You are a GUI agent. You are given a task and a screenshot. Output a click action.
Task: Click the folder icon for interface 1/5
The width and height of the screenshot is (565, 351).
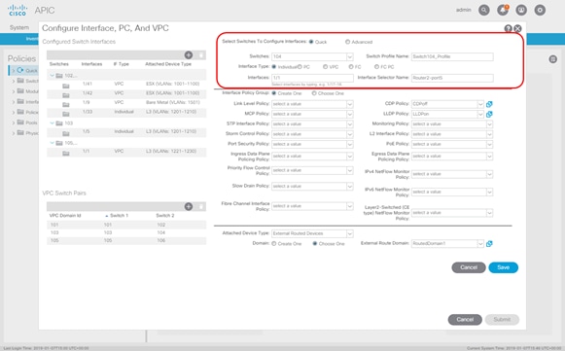coord(66,133)
